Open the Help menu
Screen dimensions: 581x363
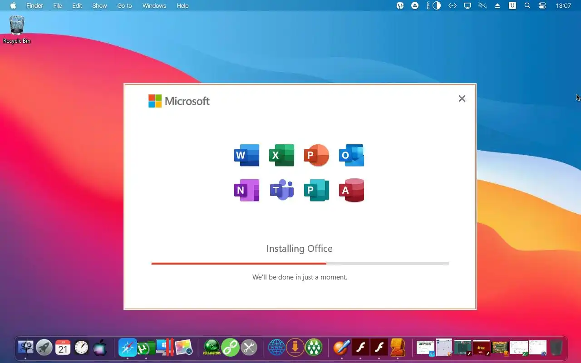pos(182,5)
